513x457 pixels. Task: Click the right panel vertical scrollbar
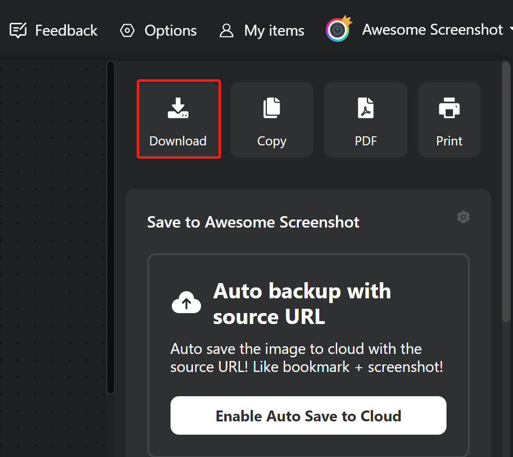pyautogui.click(x=506, y=191)
